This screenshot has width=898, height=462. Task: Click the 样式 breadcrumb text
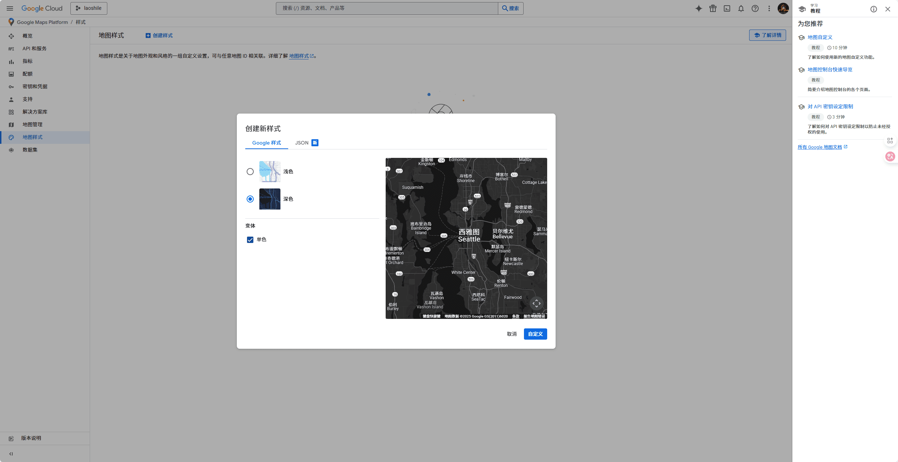[81, 22]
